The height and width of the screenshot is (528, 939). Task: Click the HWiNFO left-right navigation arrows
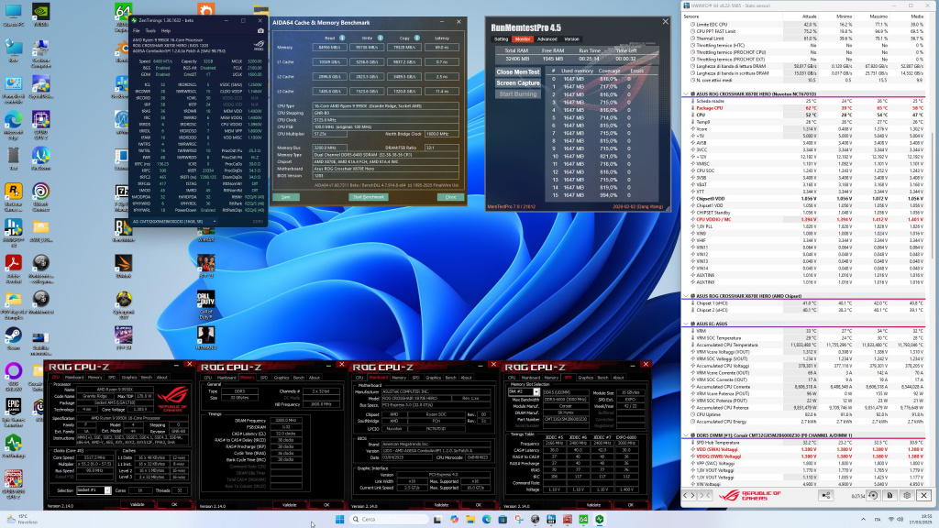click(690, 495)
